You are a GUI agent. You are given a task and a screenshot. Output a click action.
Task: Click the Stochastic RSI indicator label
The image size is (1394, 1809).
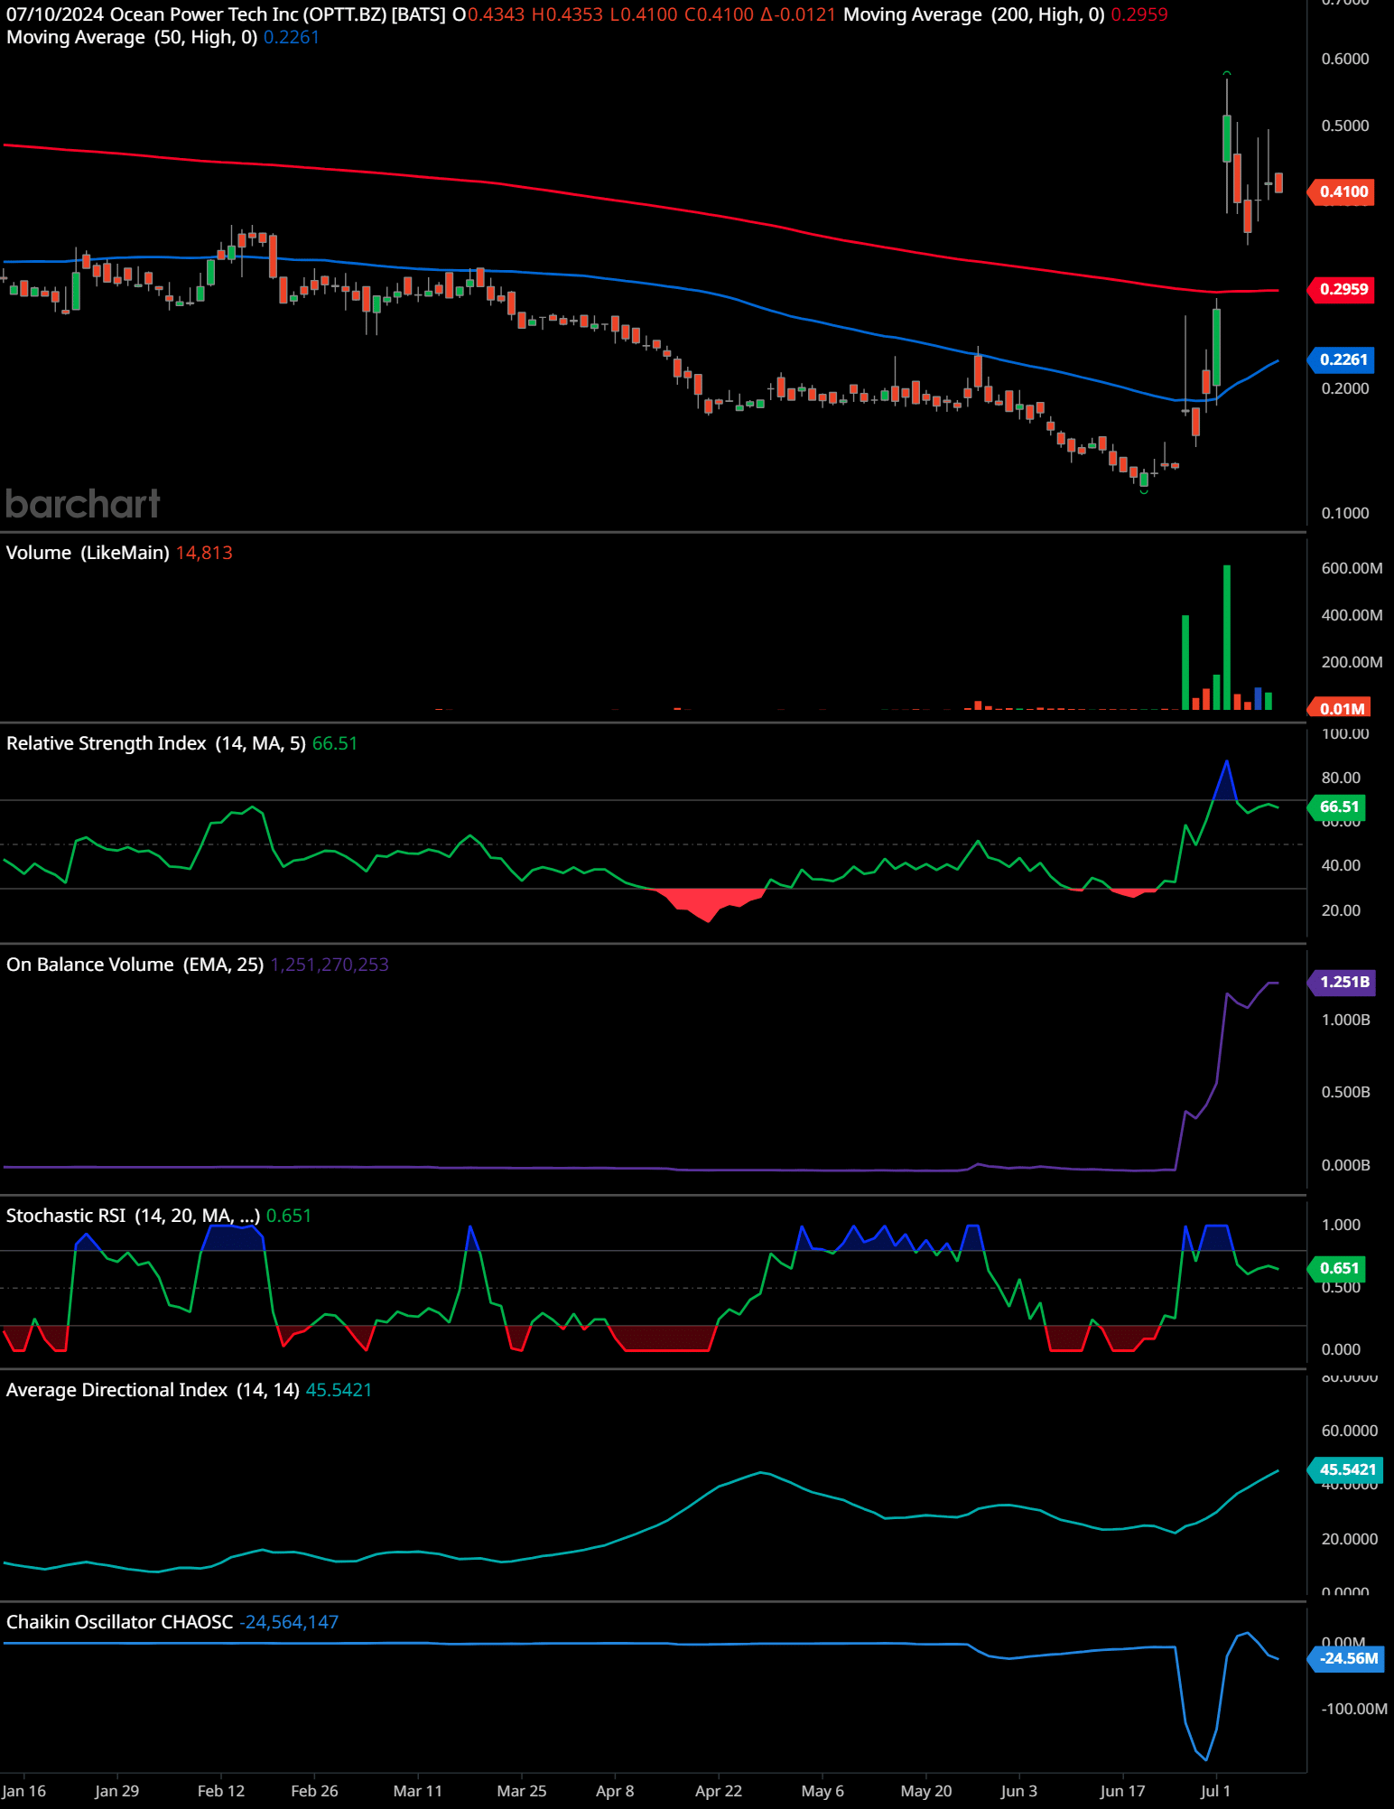click(134, 1216)
